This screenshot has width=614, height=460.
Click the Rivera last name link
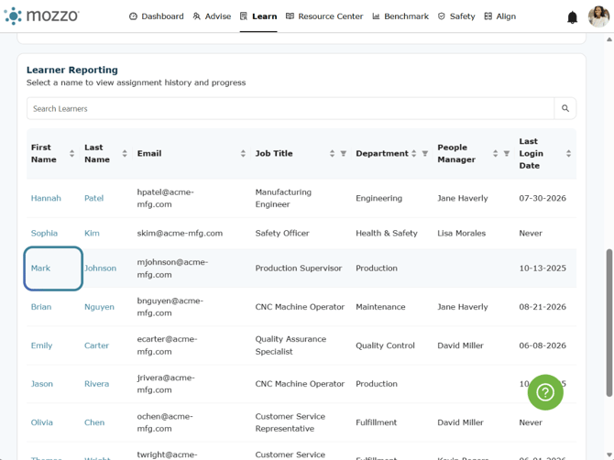click(x=97, y=384)
